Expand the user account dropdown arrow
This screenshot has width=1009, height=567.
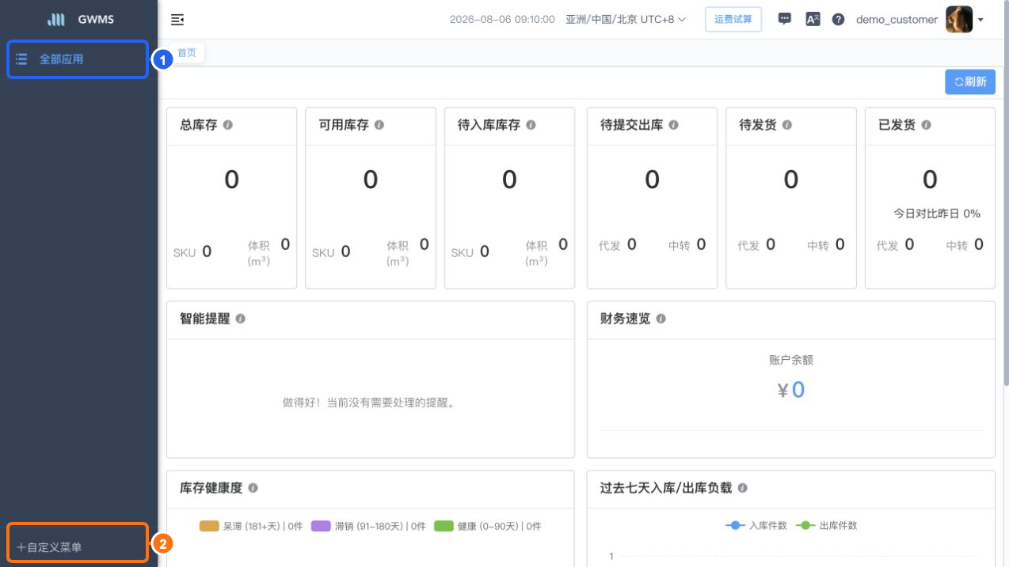pyautogui.click(x=980, y=20)
